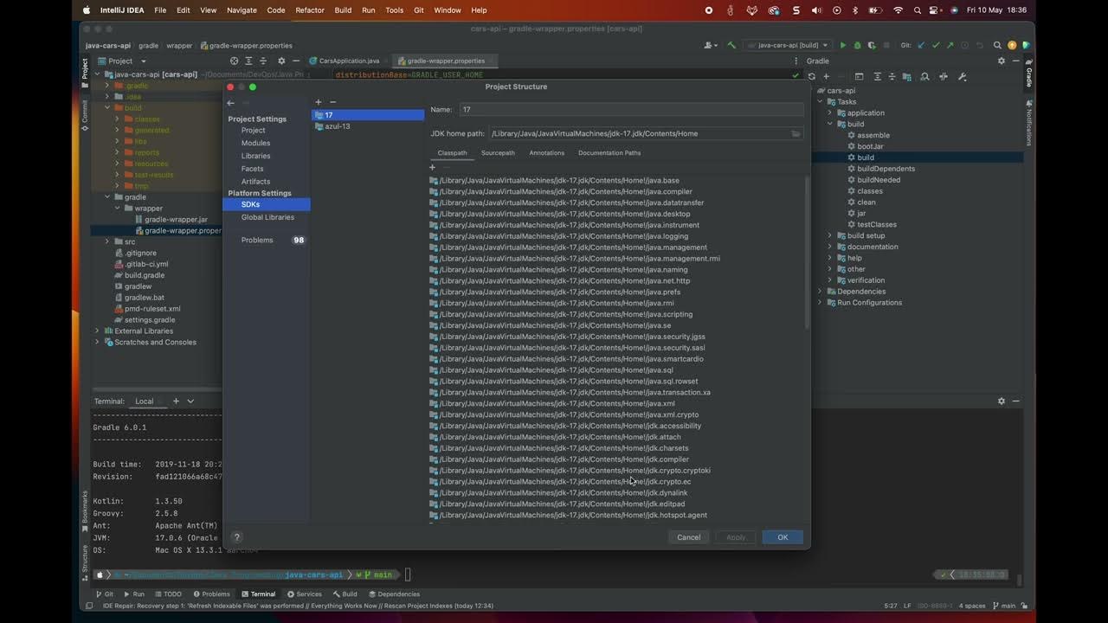
Task: Execute Gradle task icon in Gradle panel
Action: [859, 76]
